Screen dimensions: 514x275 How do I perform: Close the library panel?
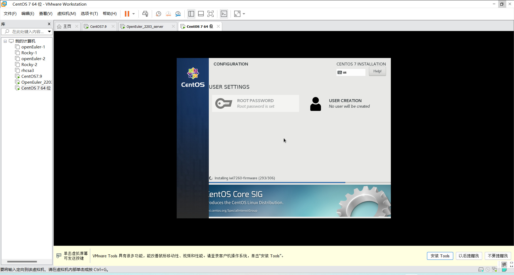pyautogui.click(x=49, y=24)
